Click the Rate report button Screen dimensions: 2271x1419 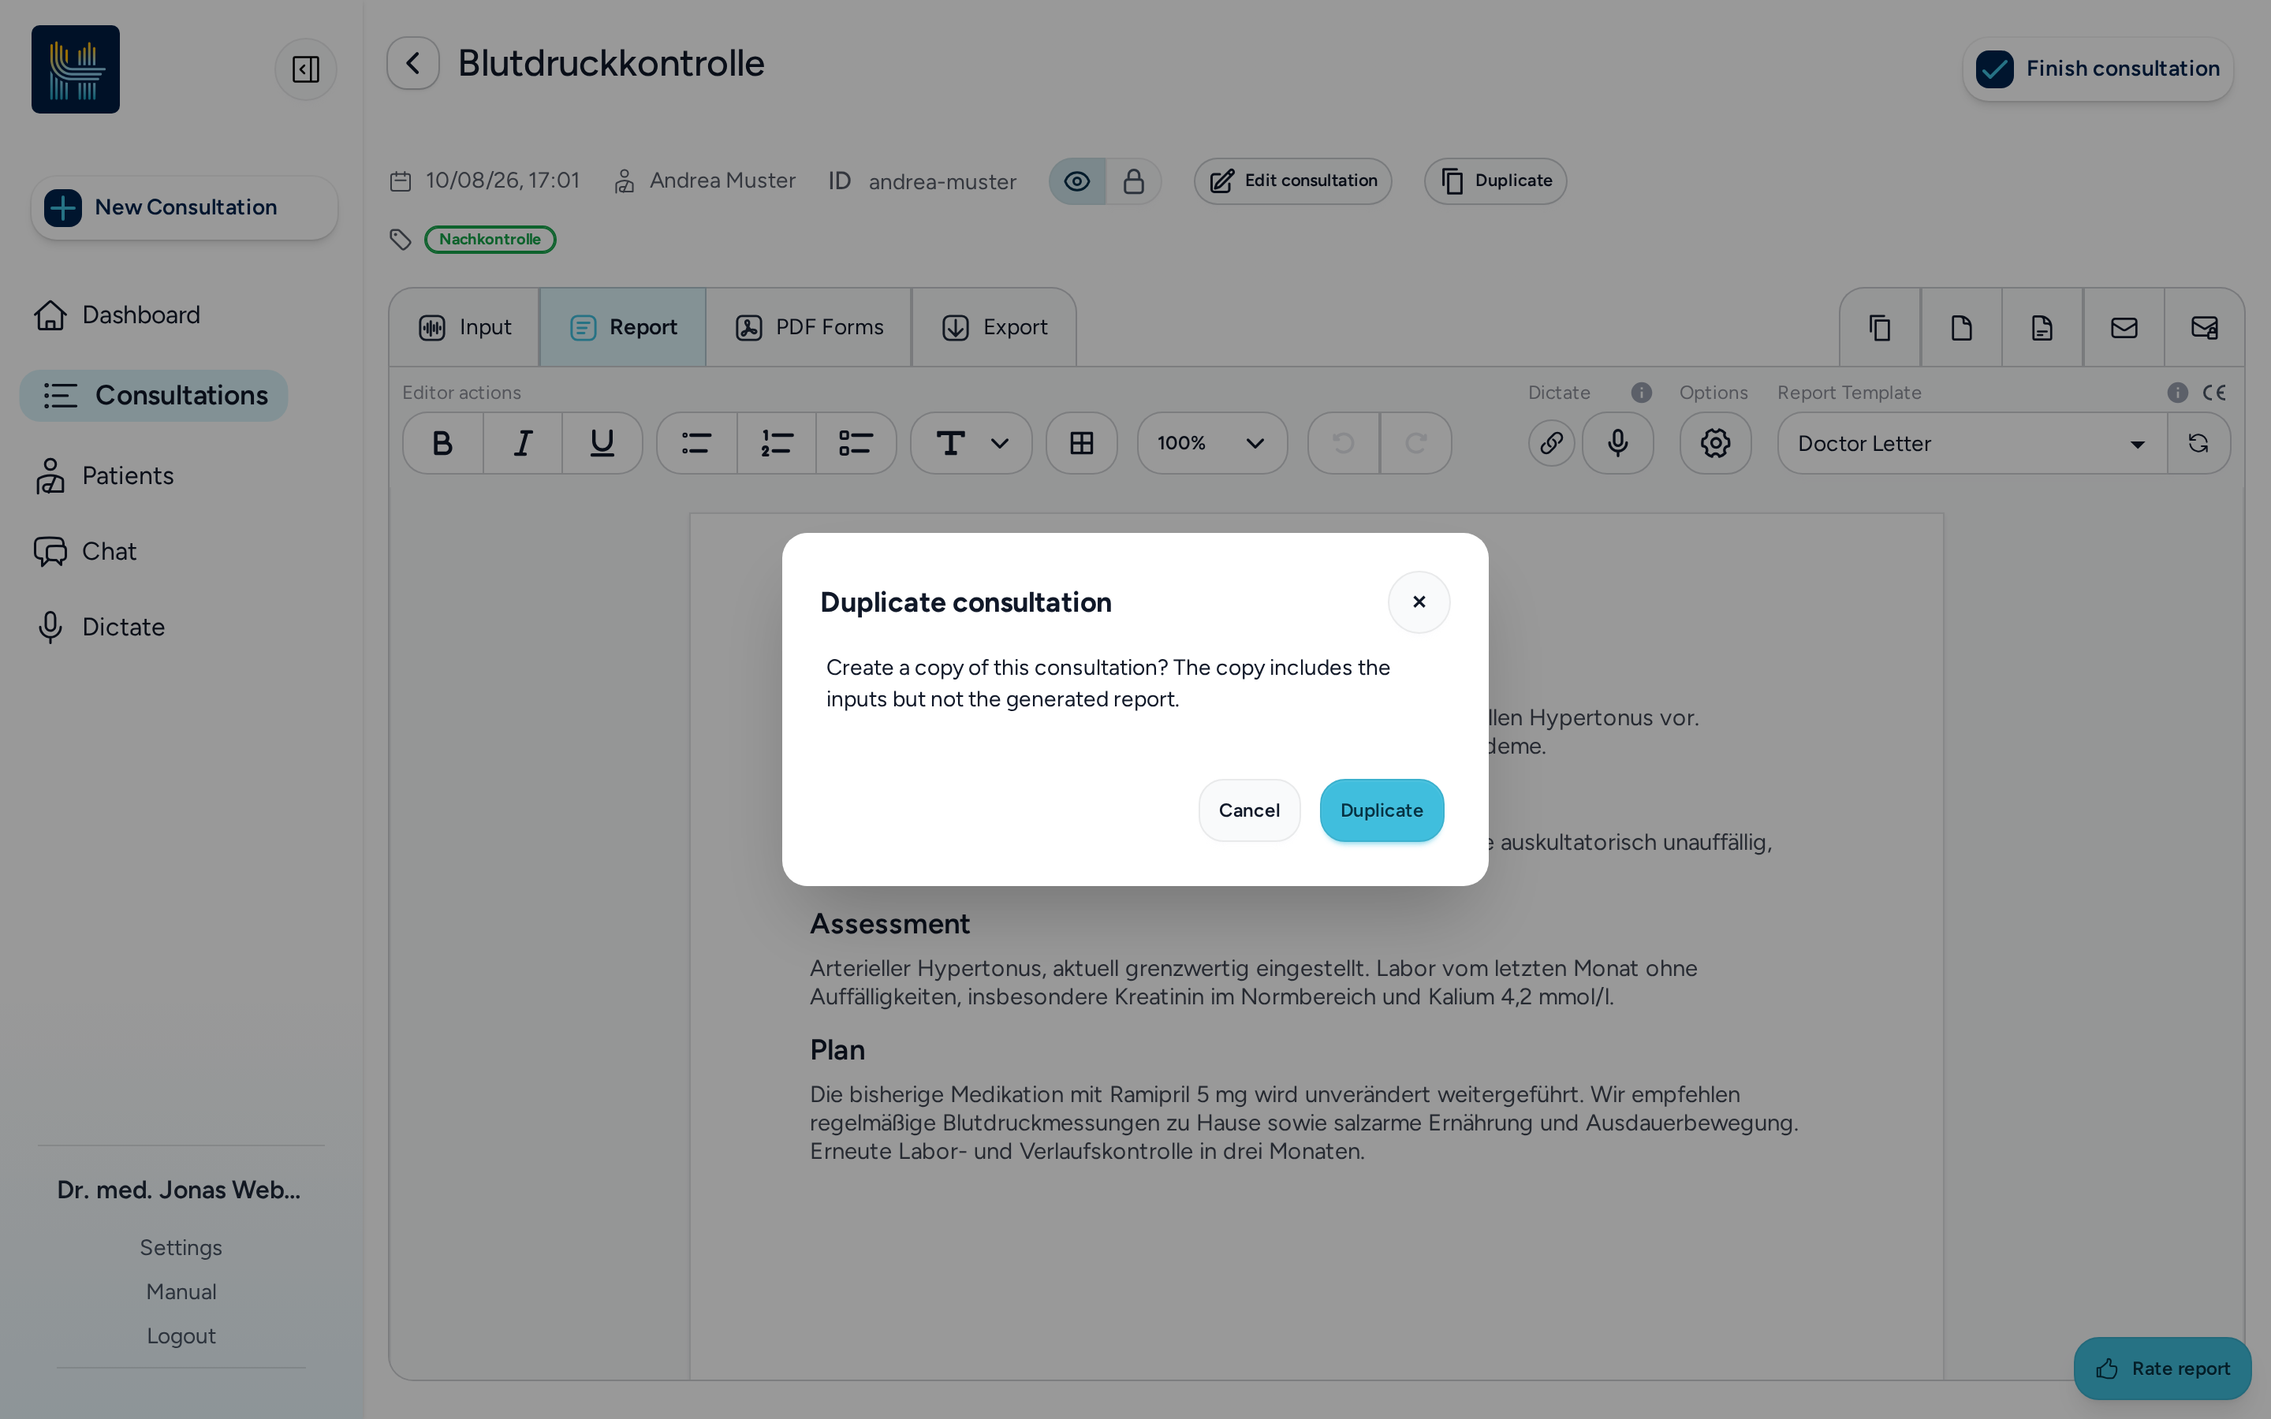coord(2162,1369)
